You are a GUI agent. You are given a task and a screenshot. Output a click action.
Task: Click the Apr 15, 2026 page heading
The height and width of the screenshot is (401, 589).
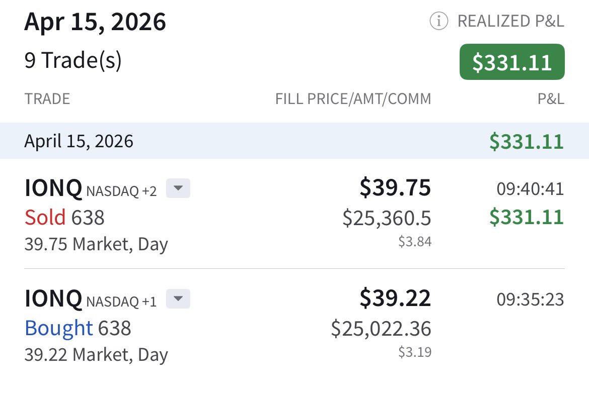point(95,22)
